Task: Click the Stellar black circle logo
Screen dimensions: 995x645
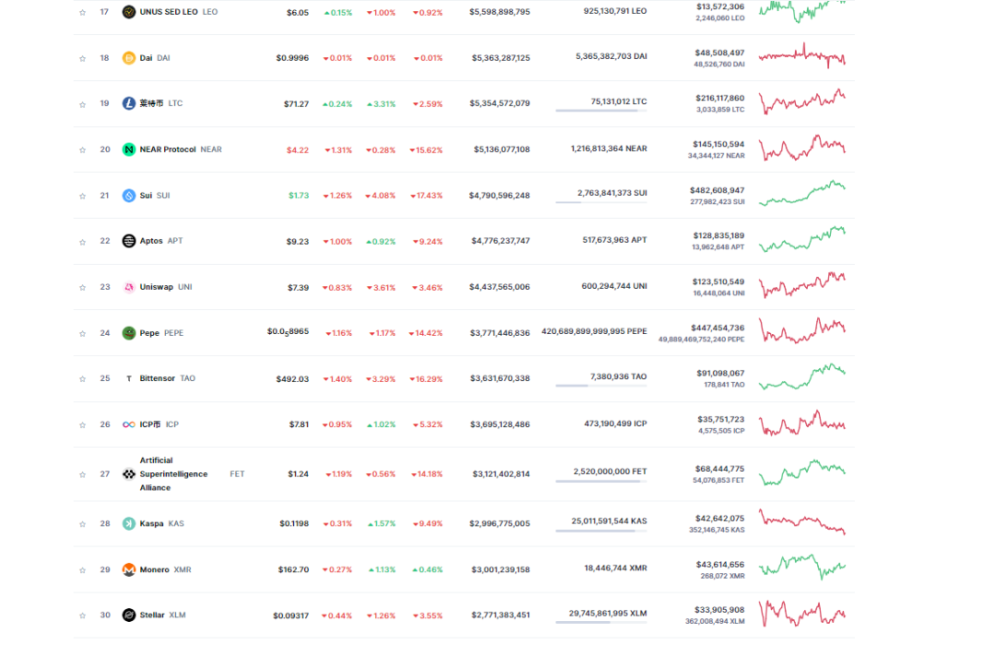Action: [129, 616]
